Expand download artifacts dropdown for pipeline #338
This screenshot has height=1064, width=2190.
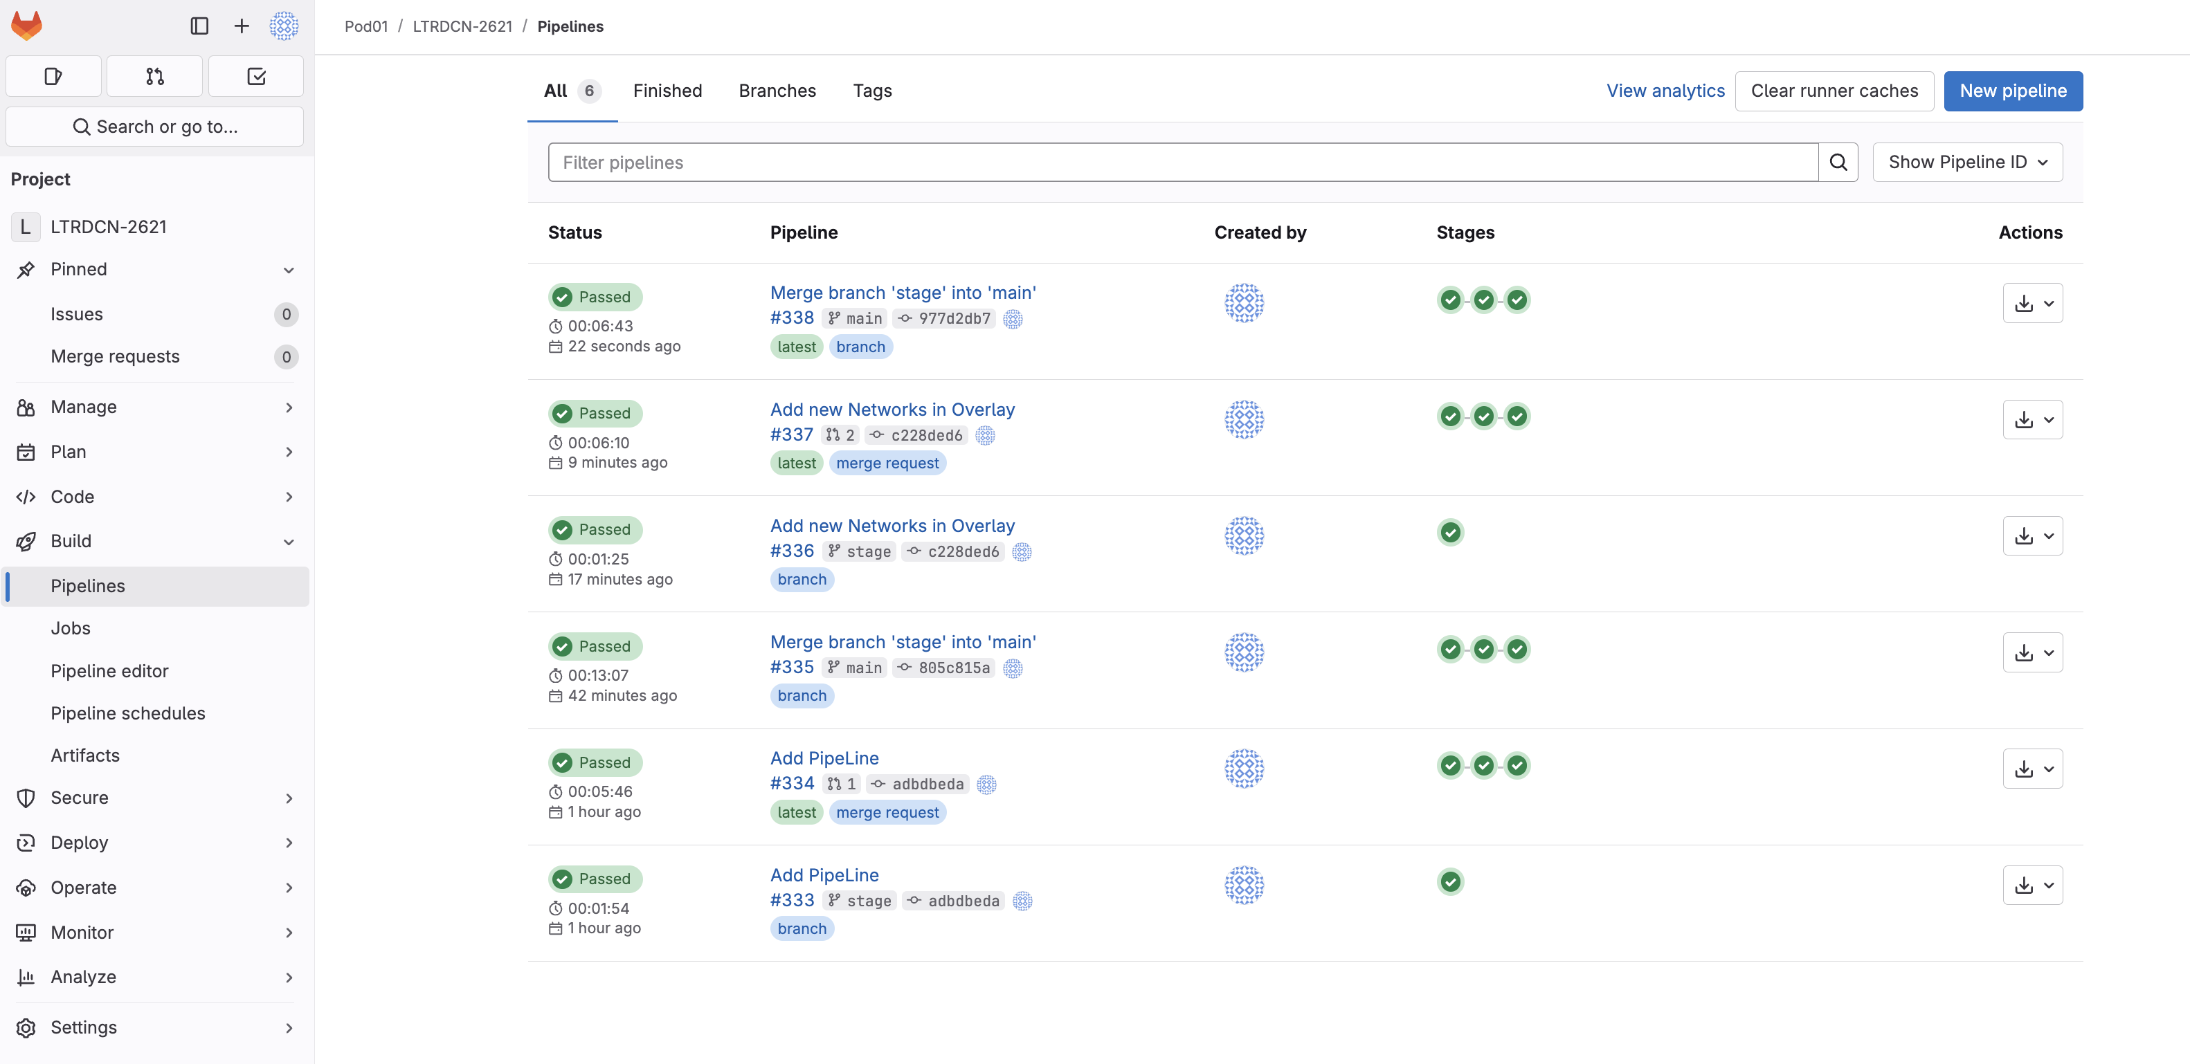coord(2032,304)
